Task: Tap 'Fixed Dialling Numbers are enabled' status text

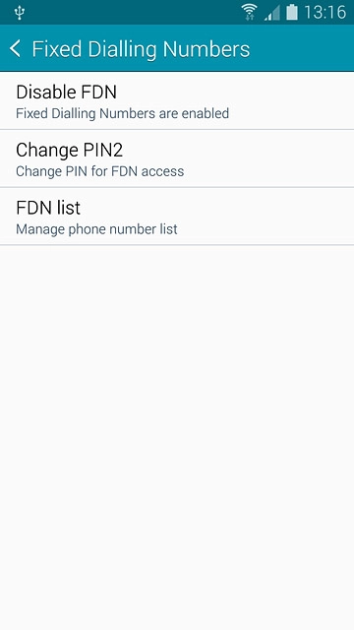Action: [x=122, y=114]
